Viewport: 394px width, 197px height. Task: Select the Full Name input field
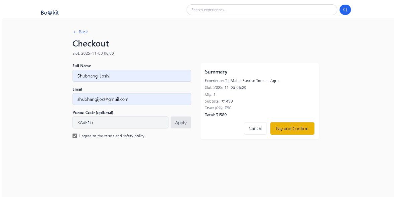(132, 76)
